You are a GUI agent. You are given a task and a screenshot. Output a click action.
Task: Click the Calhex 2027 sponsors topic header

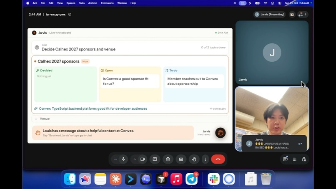58,61
